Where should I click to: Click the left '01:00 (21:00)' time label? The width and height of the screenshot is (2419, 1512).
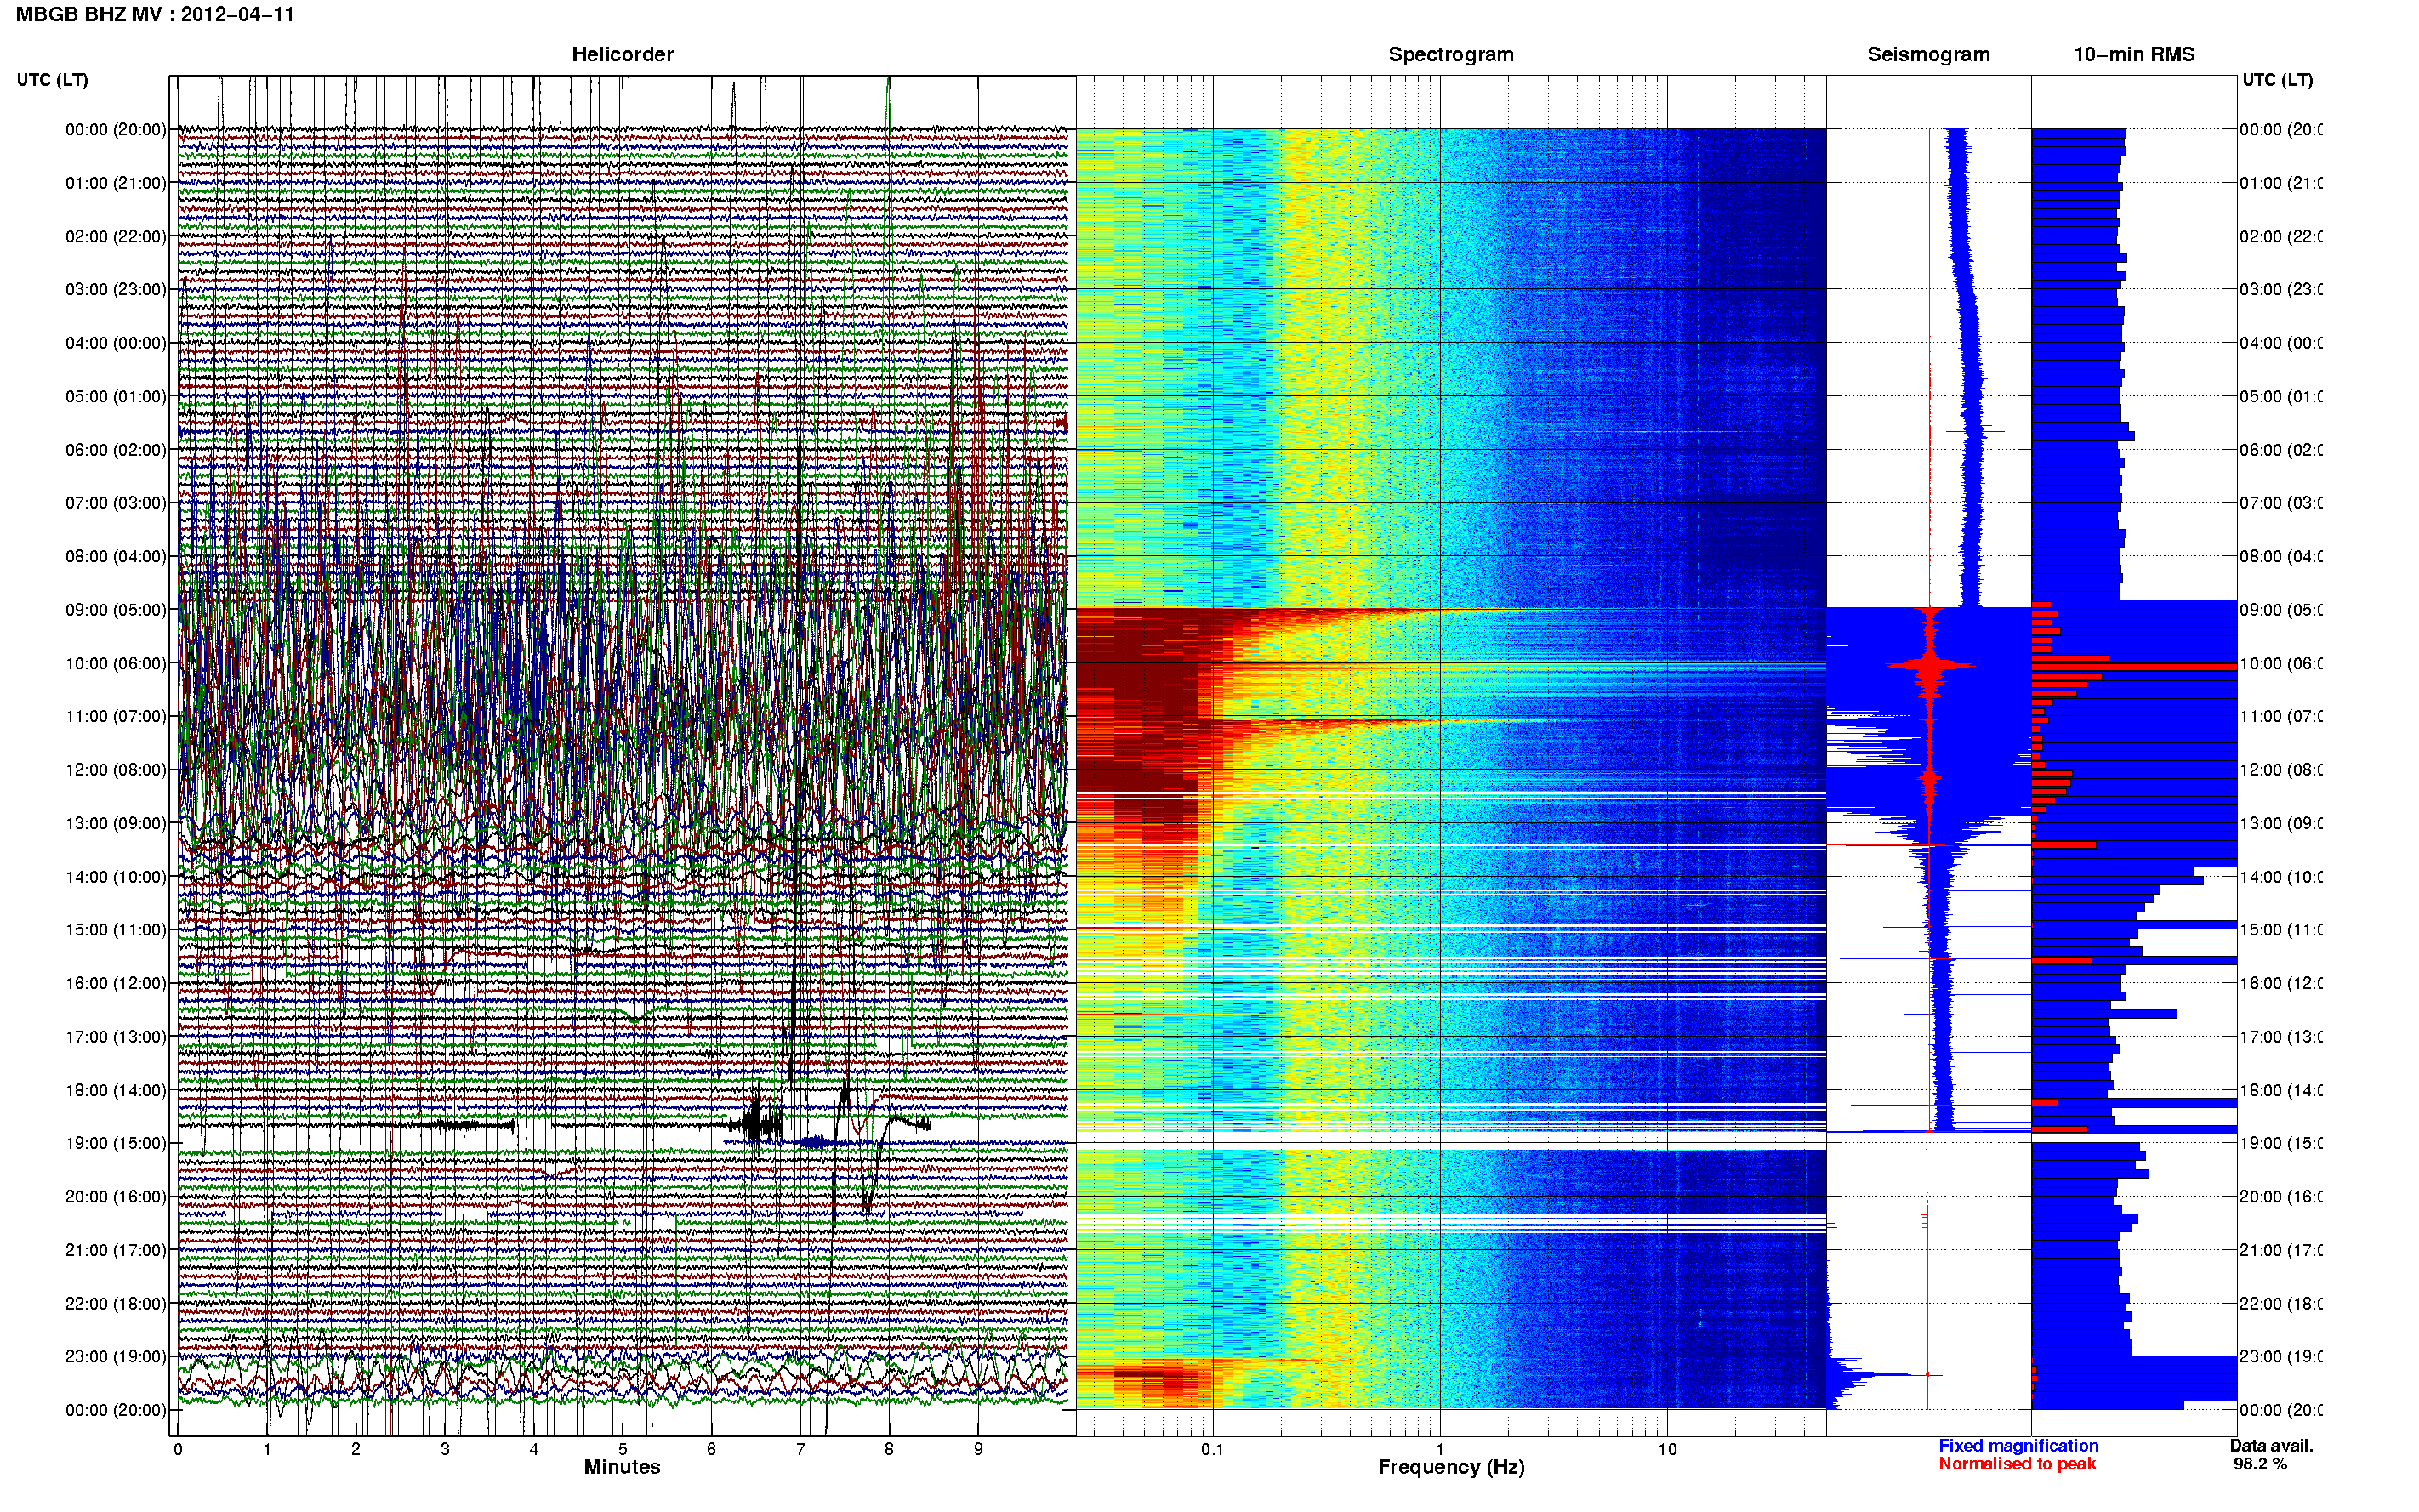pos(116,183)
